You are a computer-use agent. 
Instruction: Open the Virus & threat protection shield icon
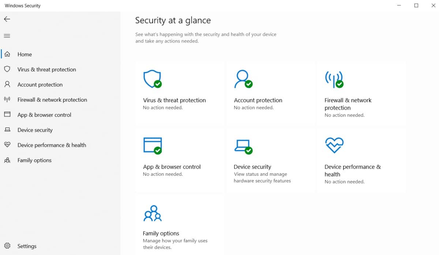point(152,79)
